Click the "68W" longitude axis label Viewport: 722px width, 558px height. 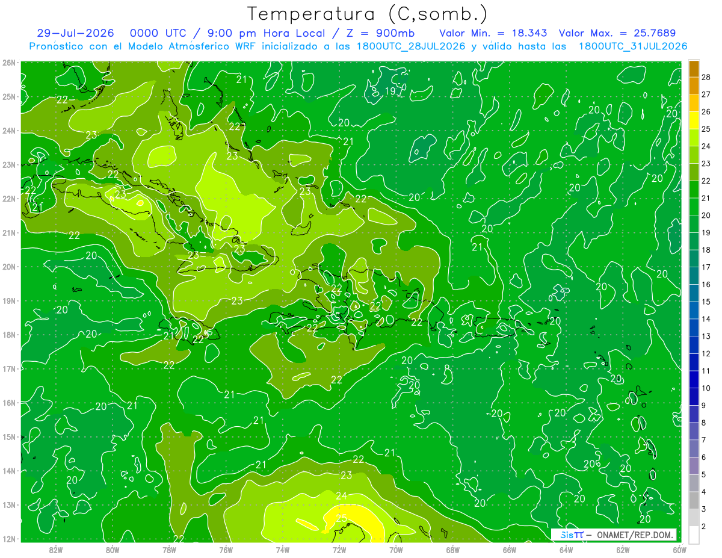pos(453,550)
